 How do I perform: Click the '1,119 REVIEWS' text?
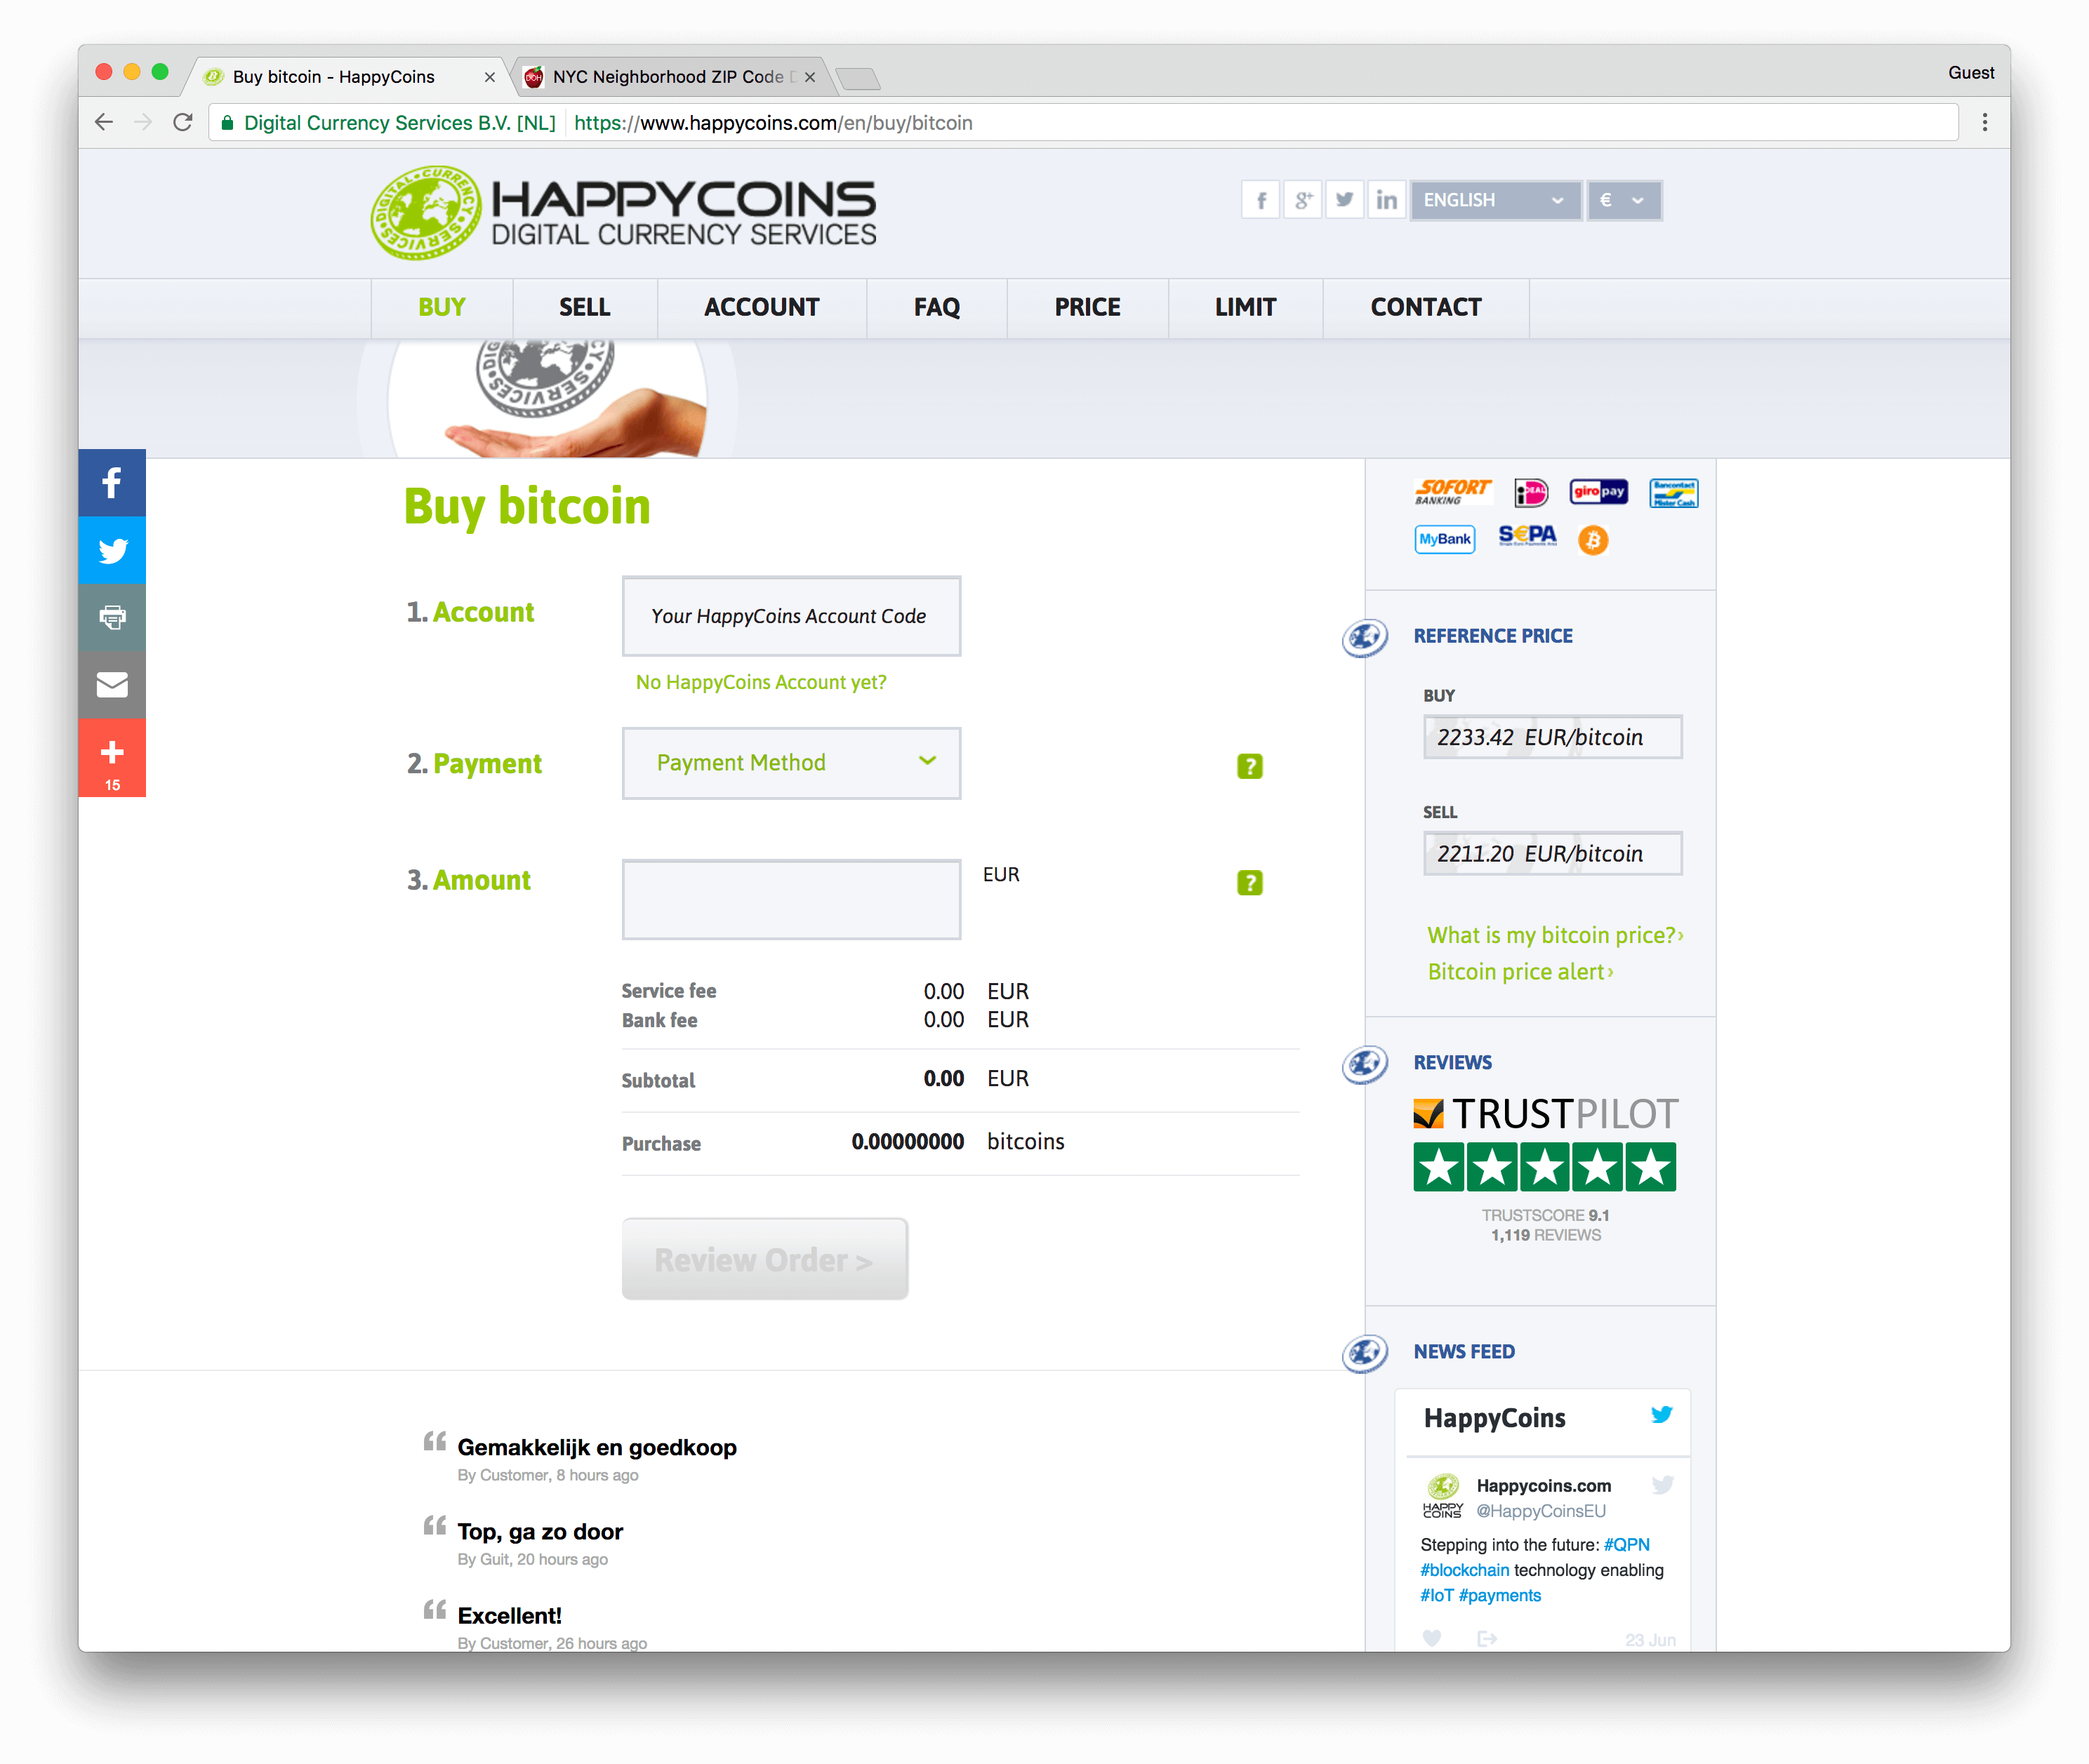coord(1546,1235)
